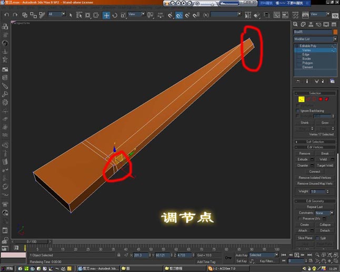Viewport: 340px width, 272px height.
Task: Toggle the highlighted Angle Snap tool
Action: [x=179, y=15]
